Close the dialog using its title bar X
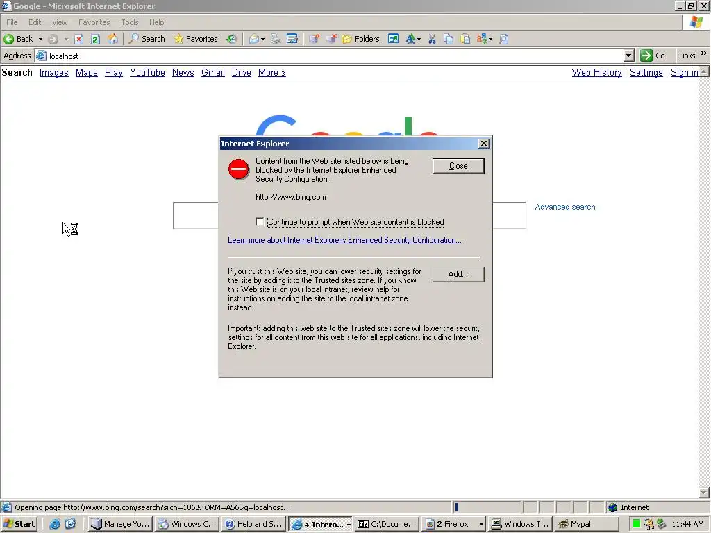The width and height of the screenshot is (711, 533). [484, 143]
